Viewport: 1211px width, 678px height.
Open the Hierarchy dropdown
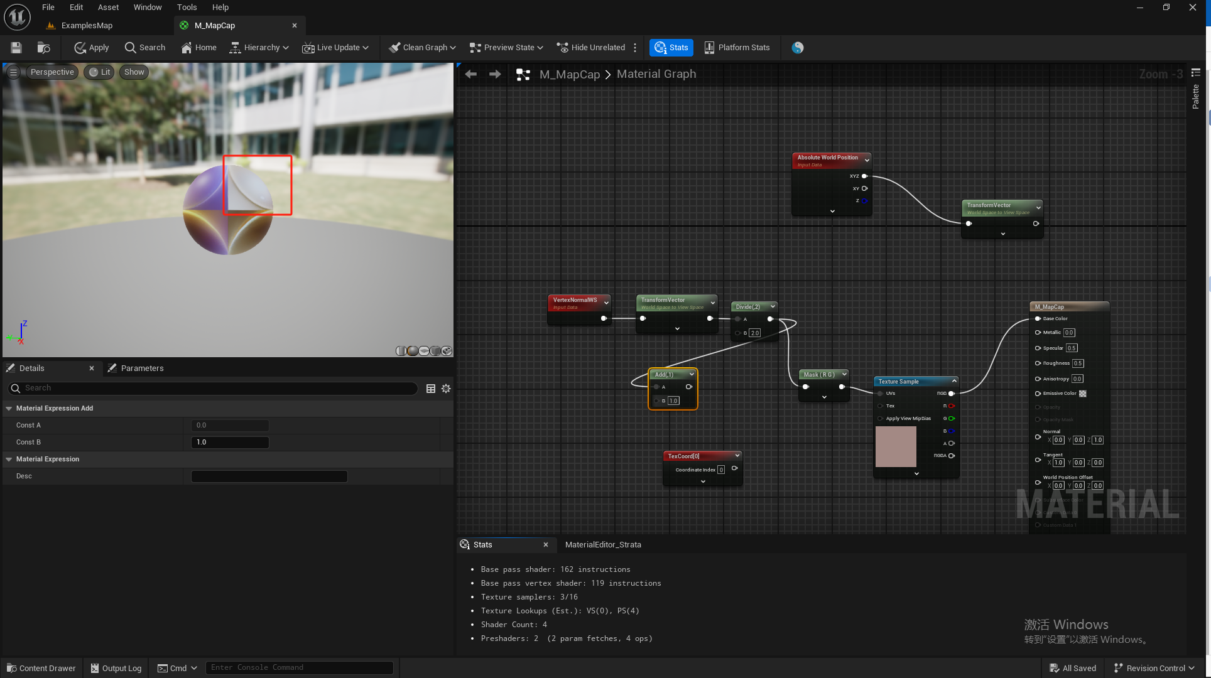click(259, 48)
